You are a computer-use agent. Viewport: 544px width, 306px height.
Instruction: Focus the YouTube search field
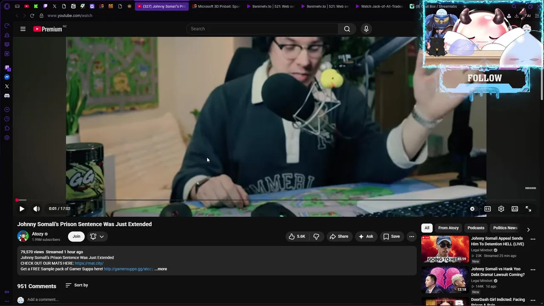(262, 29)
